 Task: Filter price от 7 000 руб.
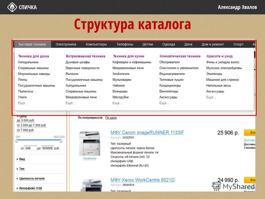click(x=25, y=130)
